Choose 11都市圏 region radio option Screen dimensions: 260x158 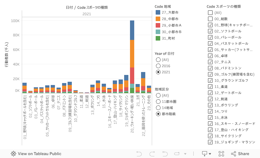point(158,102)
